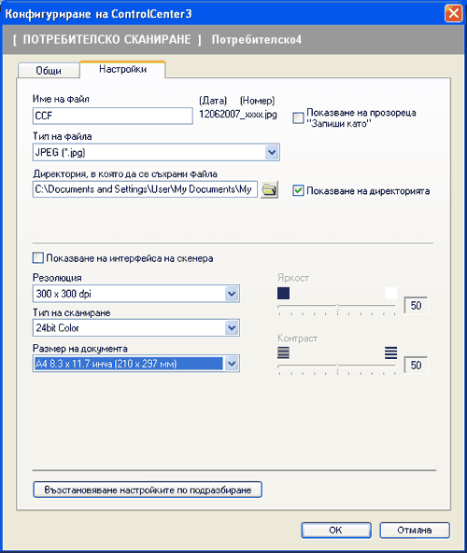Click the dark brightness square icon
467x553 pixels.
pos(283,294)
